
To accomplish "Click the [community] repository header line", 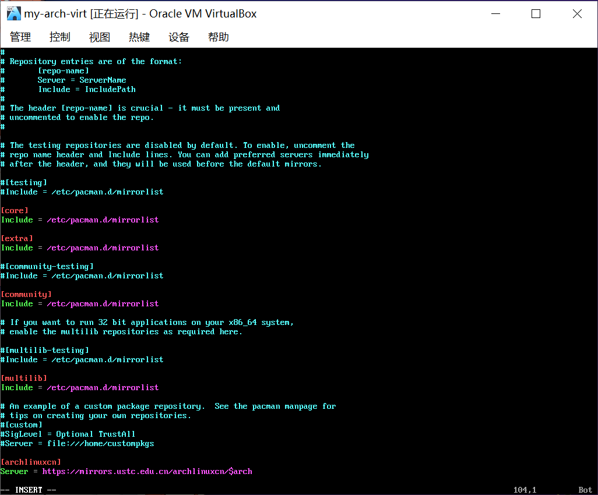I will click(26, 294).
